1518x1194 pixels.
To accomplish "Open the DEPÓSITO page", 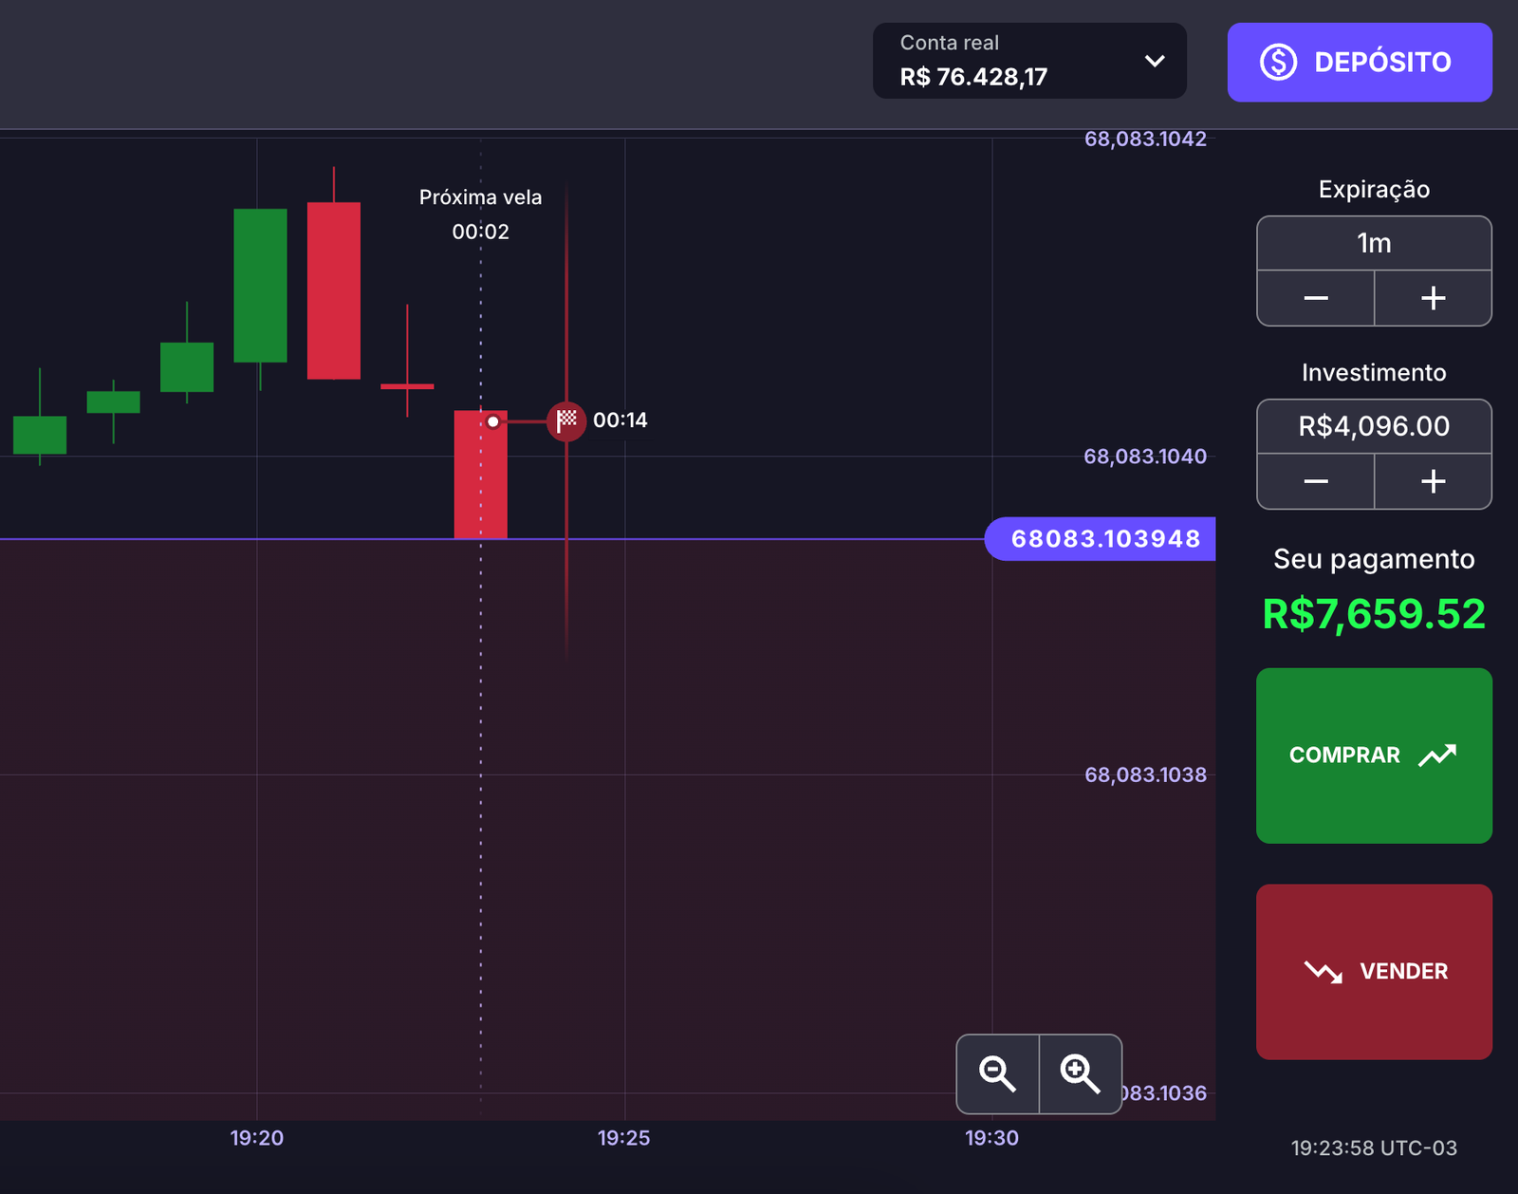I will click(1359, 63).
